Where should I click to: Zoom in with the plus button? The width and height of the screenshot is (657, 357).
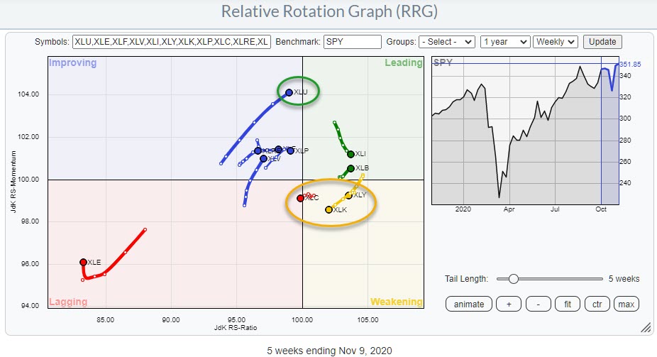[x=509, y=304]
